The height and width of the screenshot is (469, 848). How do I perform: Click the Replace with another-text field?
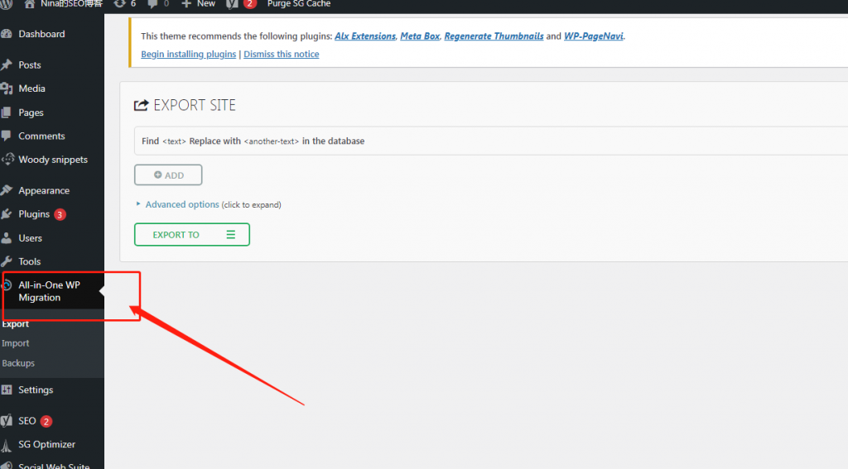coord(271,141)
